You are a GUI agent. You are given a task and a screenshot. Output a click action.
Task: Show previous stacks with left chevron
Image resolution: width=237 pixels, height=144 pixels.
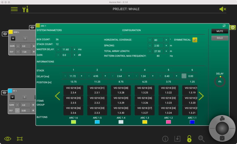pos(57,96)
